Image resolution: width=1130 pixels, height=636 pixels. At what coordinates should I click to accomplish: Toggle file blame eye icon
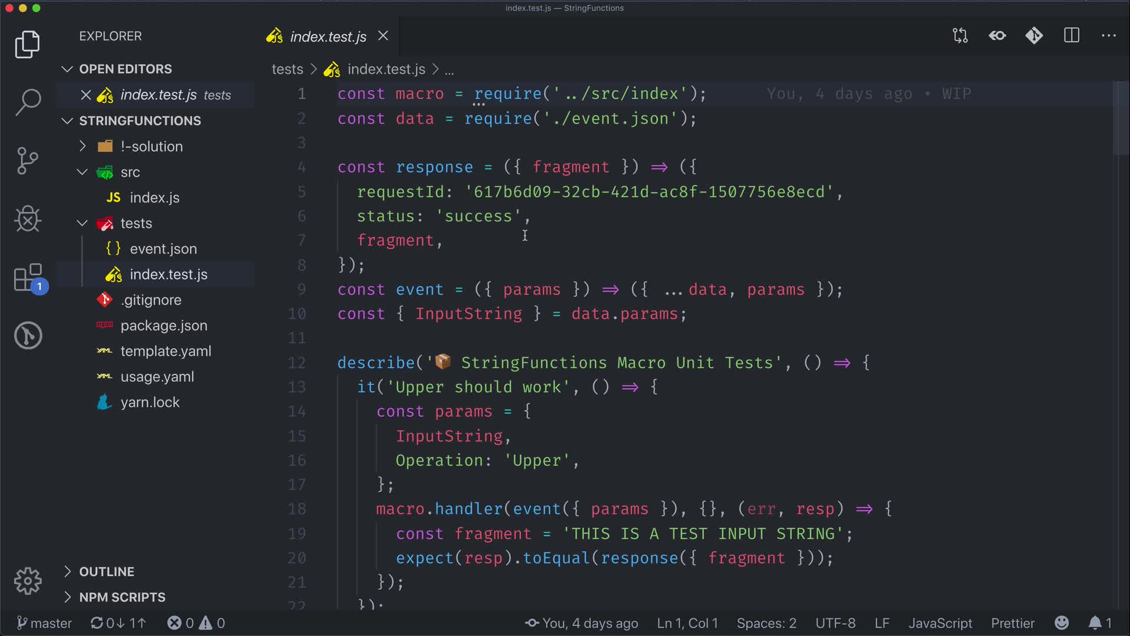[x=998, y=36]
